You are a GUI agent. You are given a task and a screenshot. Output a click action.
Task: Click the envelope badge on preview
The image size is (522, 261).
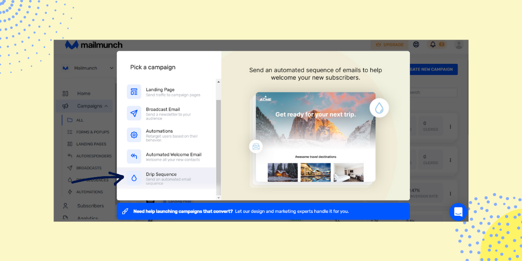click(256, 146)
